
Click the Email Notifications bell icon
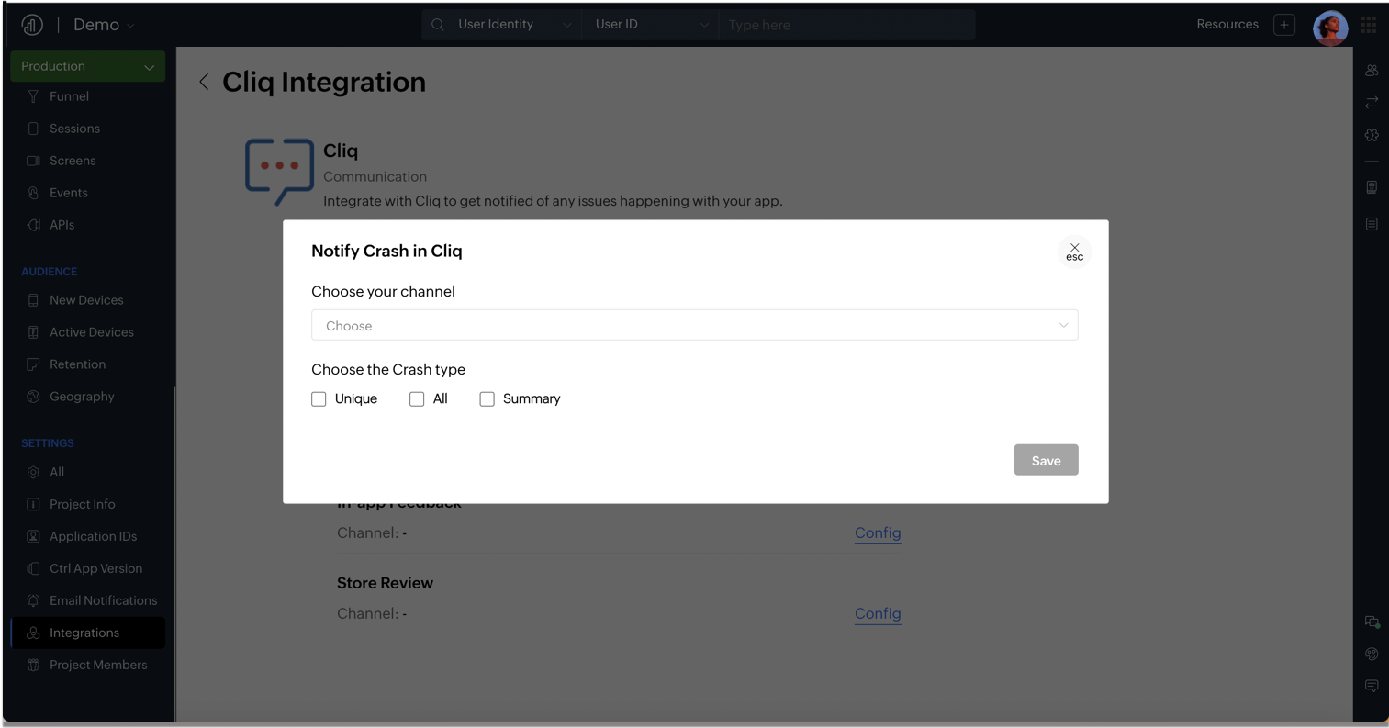pyautogui.click(x=33, y=600)
